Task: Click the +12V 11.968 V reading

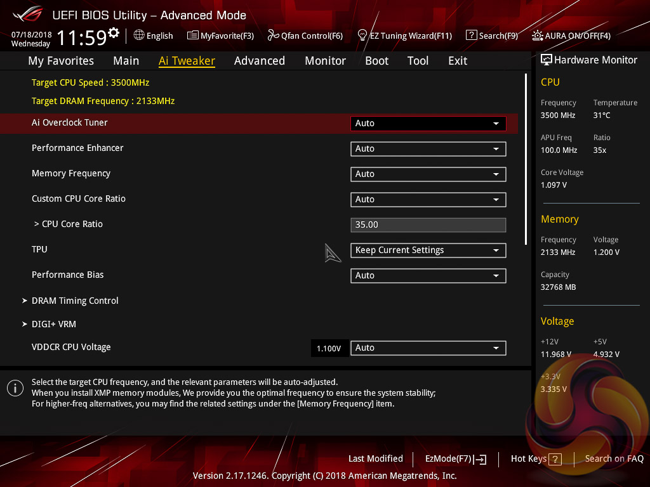Action: pyautogui.click(x=556, y=354)
